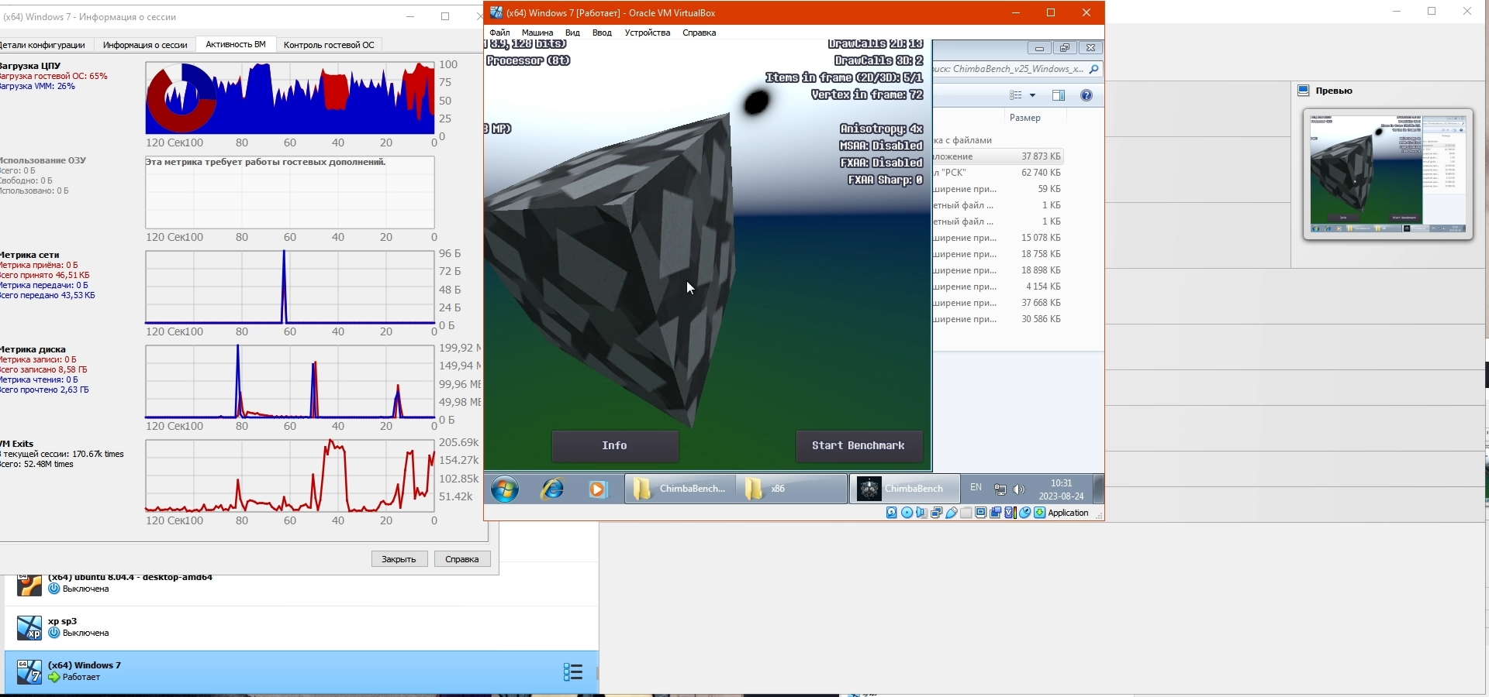This screenshot has height=697, width=1489.
Task: Click the ChimbaBench app taskbar button
Action: [904, 489]
